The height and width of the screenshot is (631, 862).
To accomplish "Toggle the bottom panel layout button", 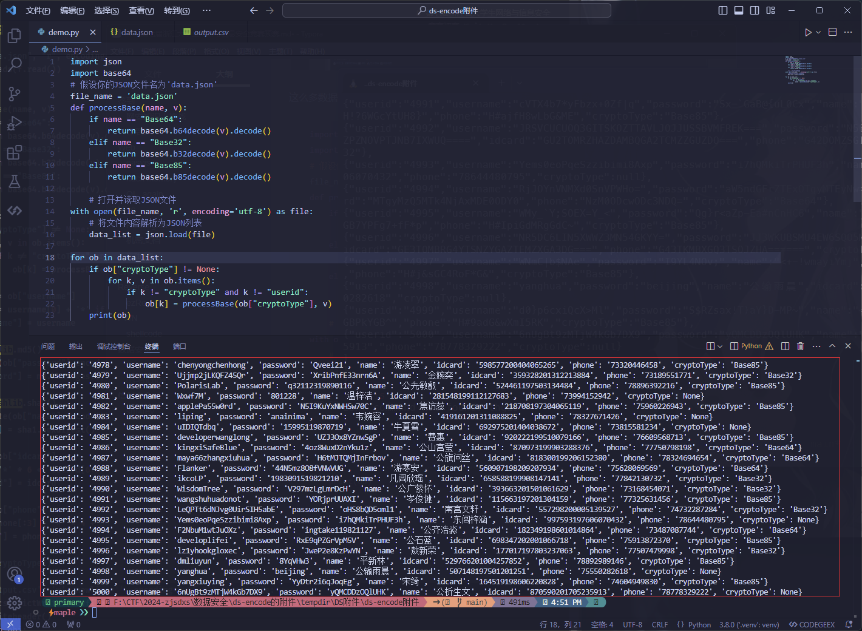I will (x=739, y=10).
